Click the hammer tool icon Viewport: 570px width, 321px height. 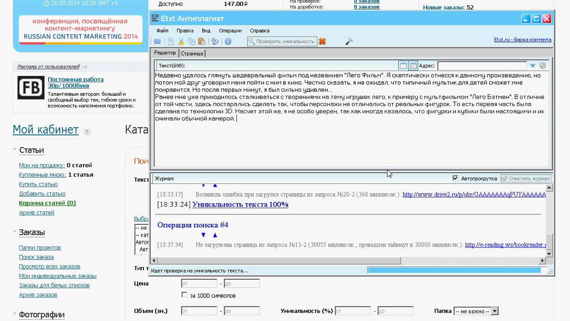349,41
